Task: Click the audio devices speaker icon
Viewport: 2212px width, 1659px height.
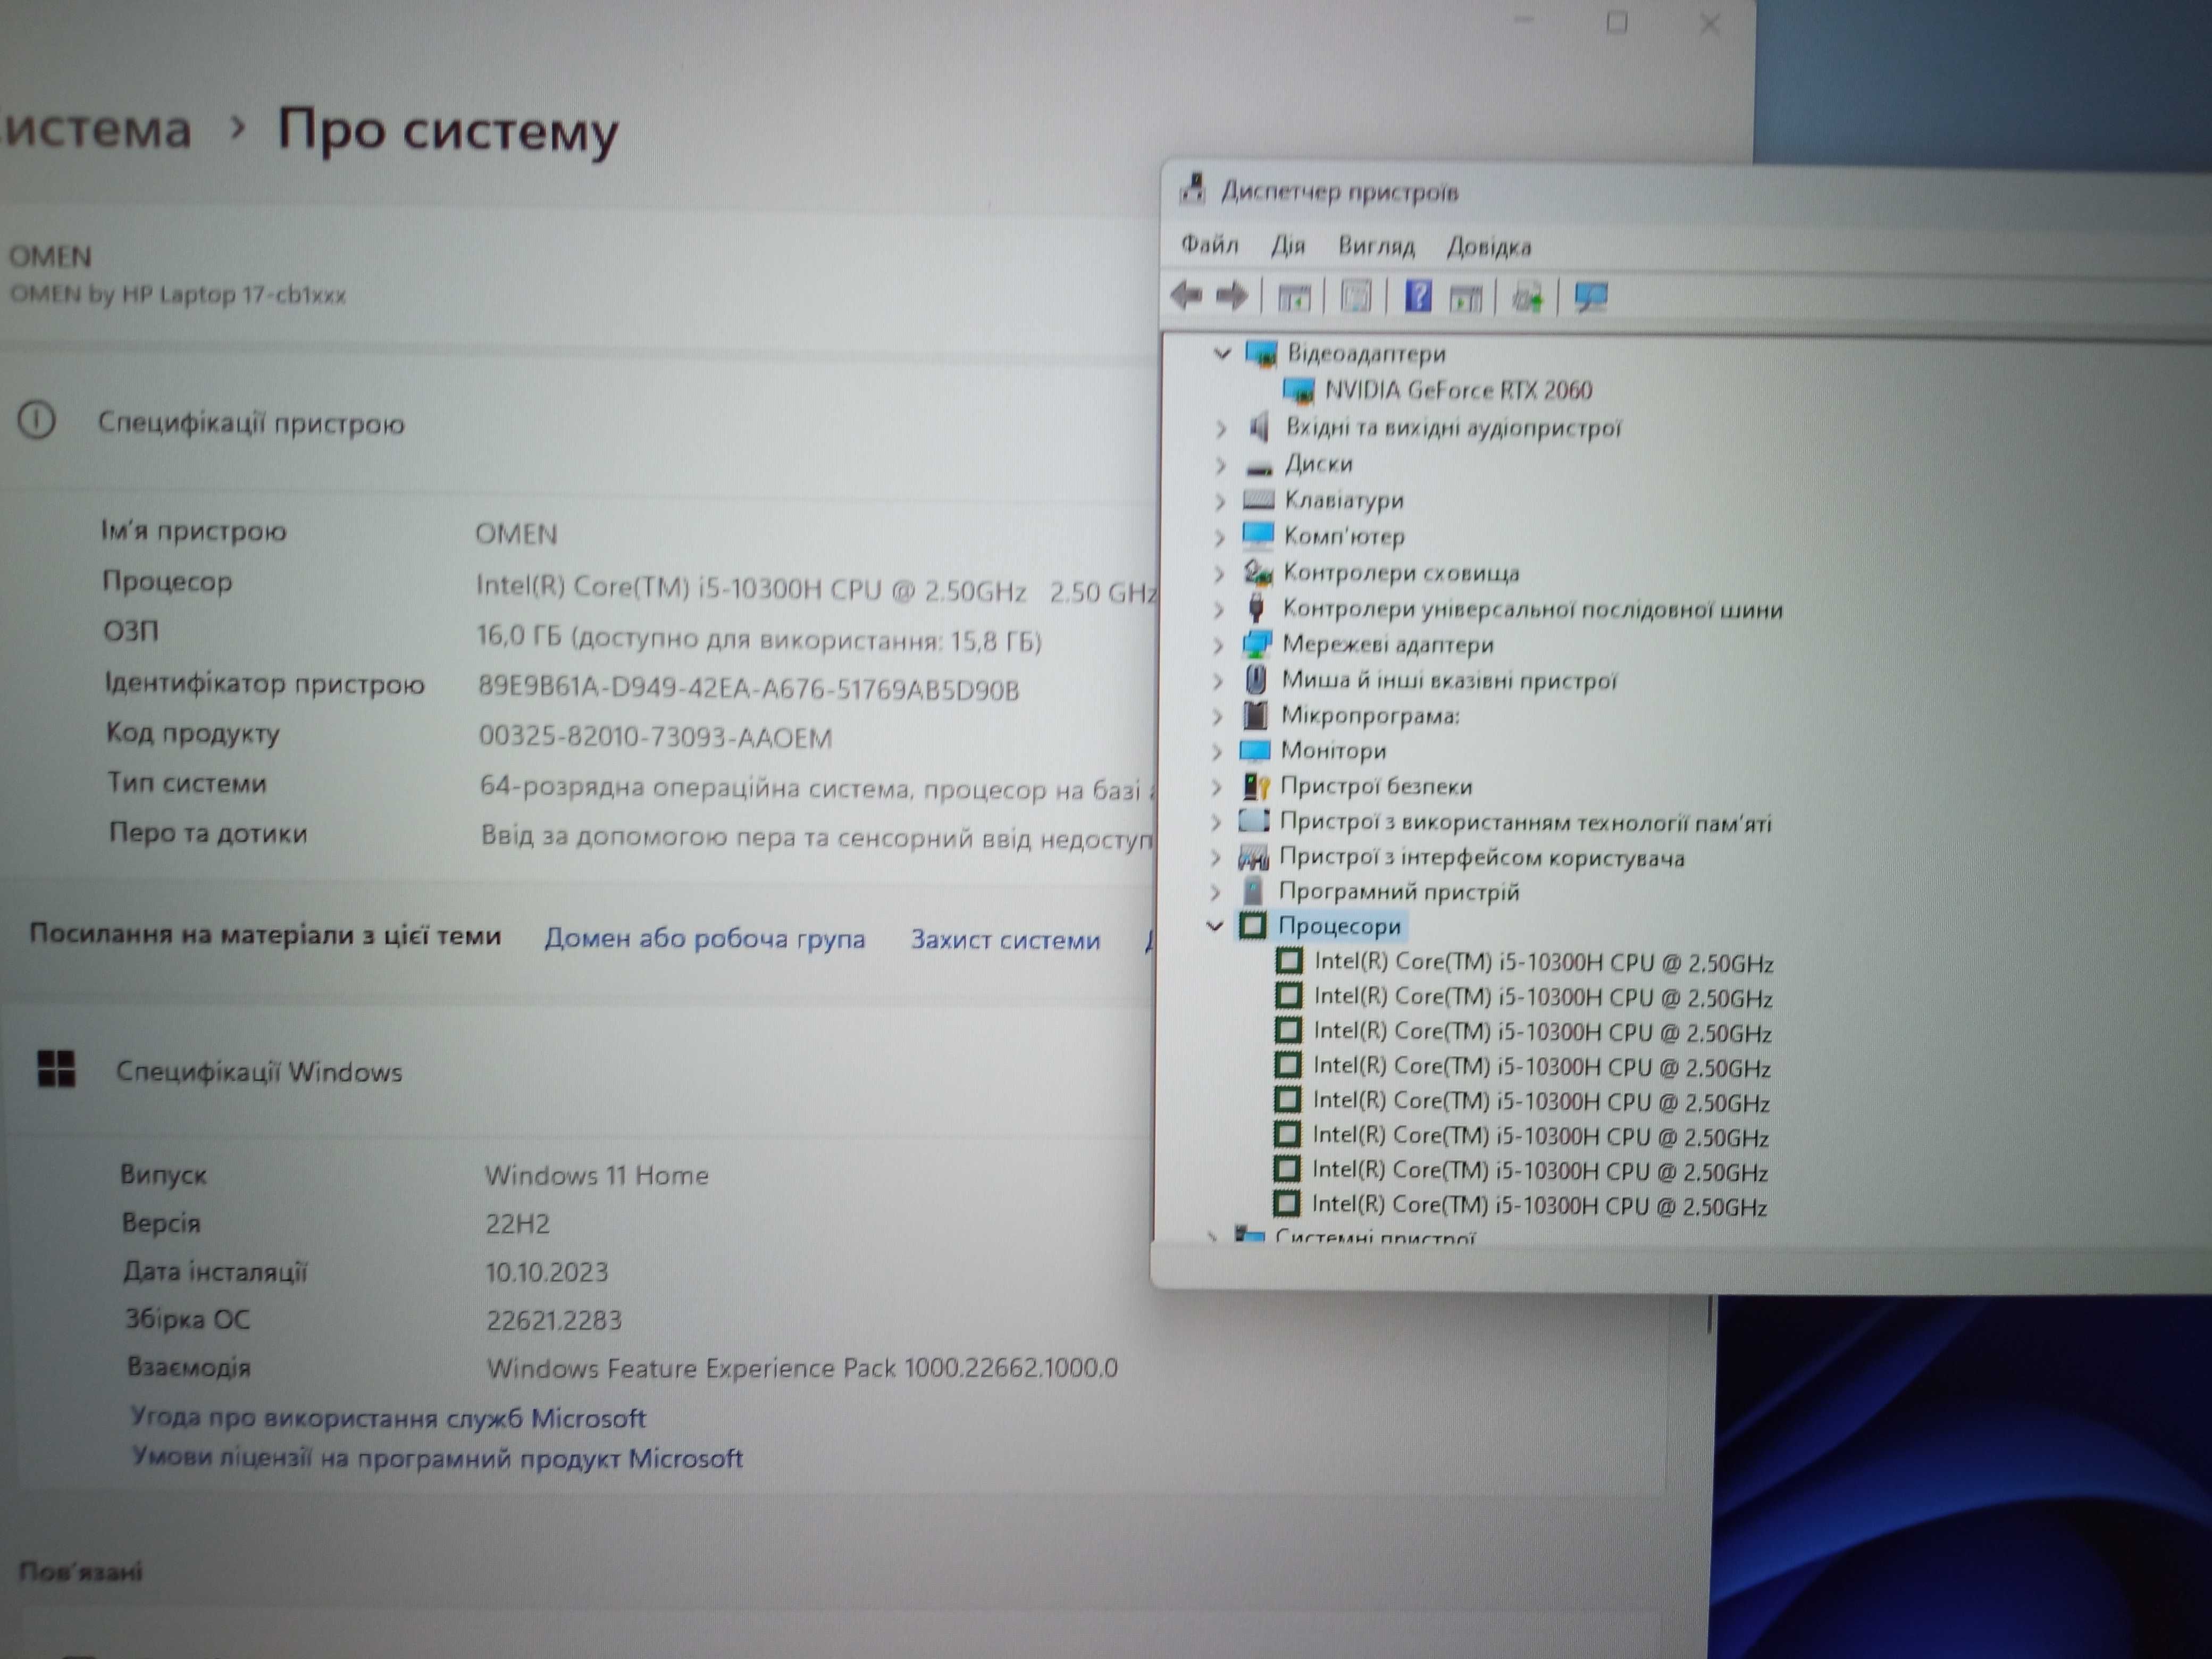Action: pyautogui.click(x=1259, y=427)
